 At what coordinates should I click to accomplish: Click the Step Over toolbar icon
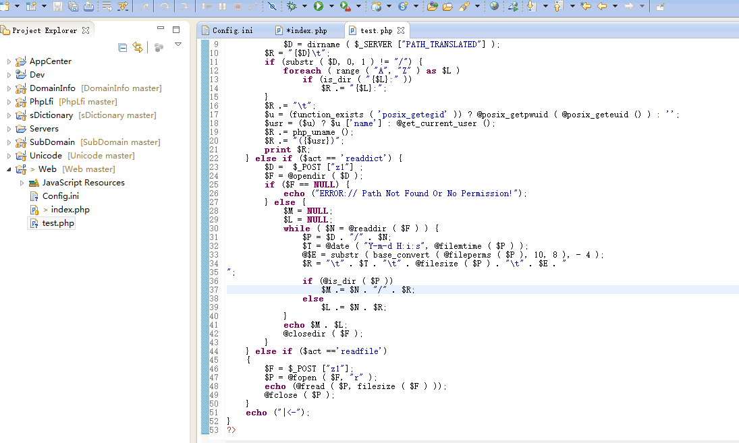[165, 6]
